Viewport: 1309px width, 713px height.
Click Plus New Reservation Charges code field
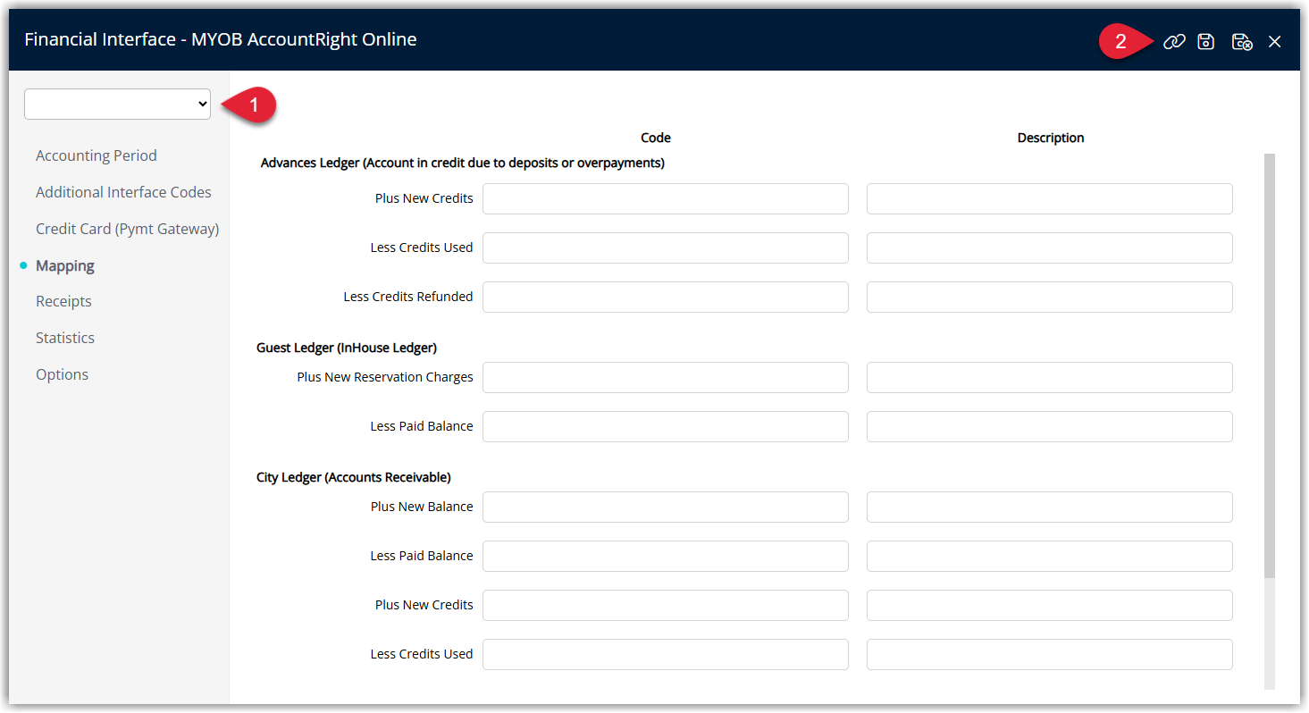click(x=666, y=377)
